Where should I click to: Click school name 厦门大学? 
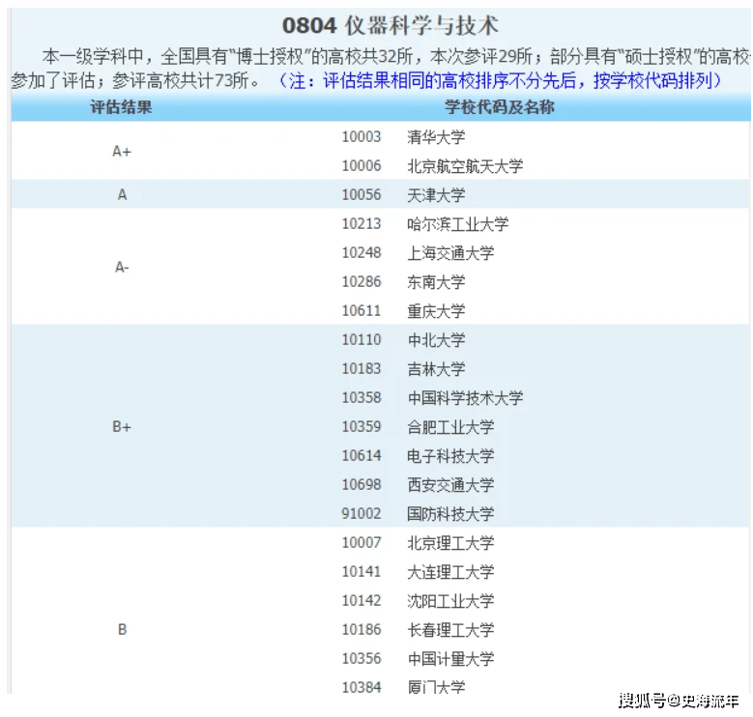point(436,687)
